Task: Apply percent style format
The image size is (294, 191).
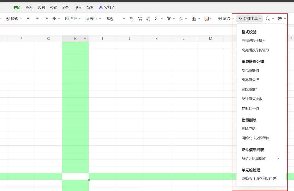Action: pyautogui.click(x=131, y=18)
